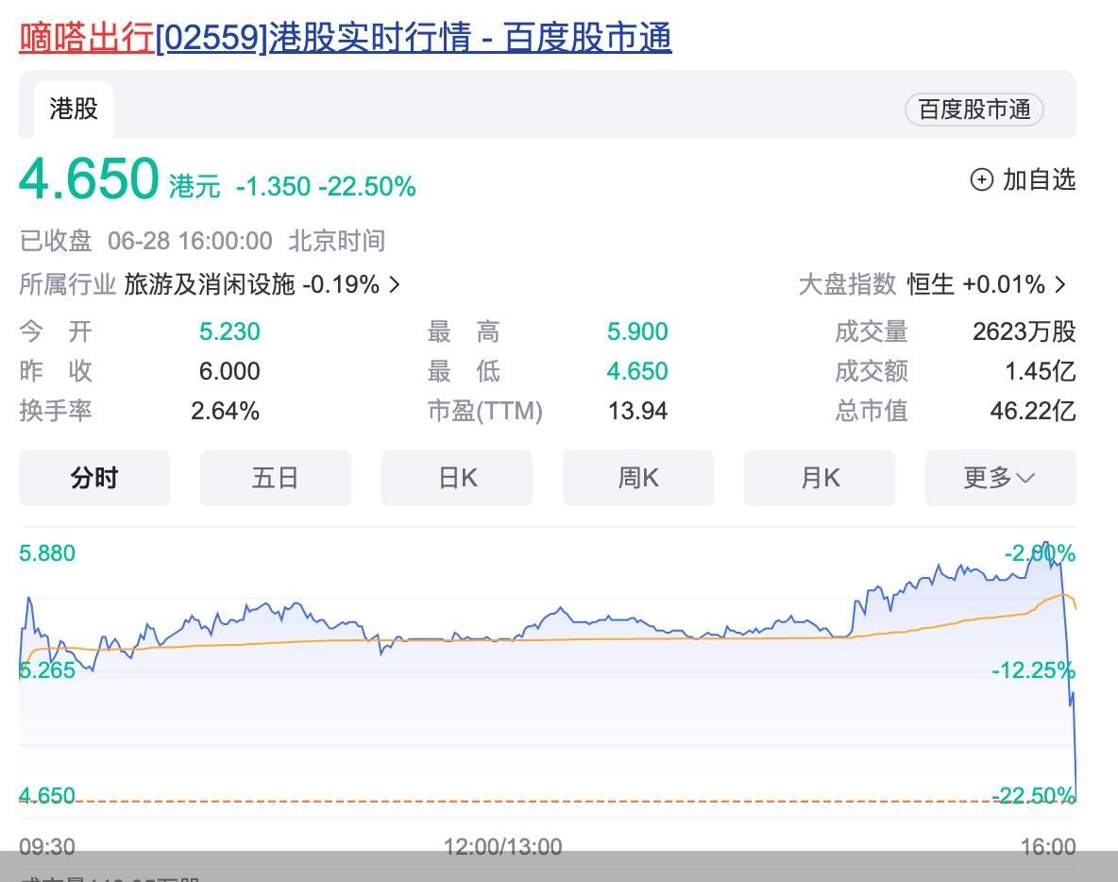The height and width of the screenshot is (882, 1118).
Task: Click the chart time label 16:00
Action: tap(1048, 846)
